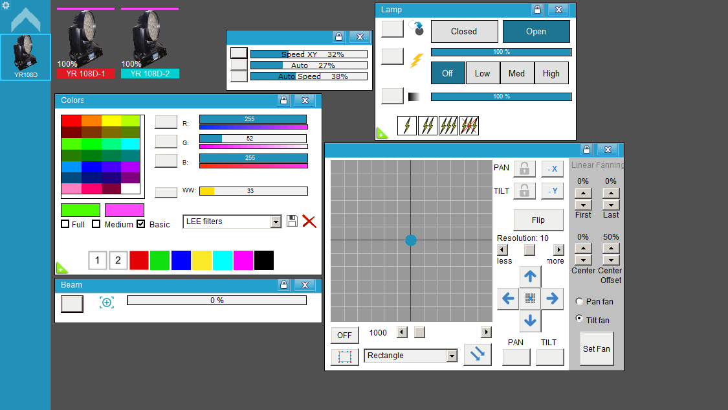Move the position up with the up arrow
Image resolution: width=728 pixels, height=410 pixels.
coord(530,276)
